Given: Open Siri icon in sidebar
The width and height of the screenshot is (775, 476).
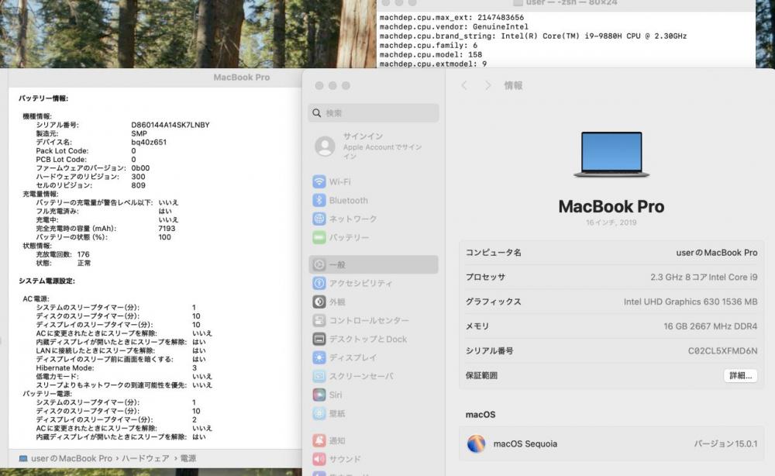Looking at the screenshot, I should point(319,395).
